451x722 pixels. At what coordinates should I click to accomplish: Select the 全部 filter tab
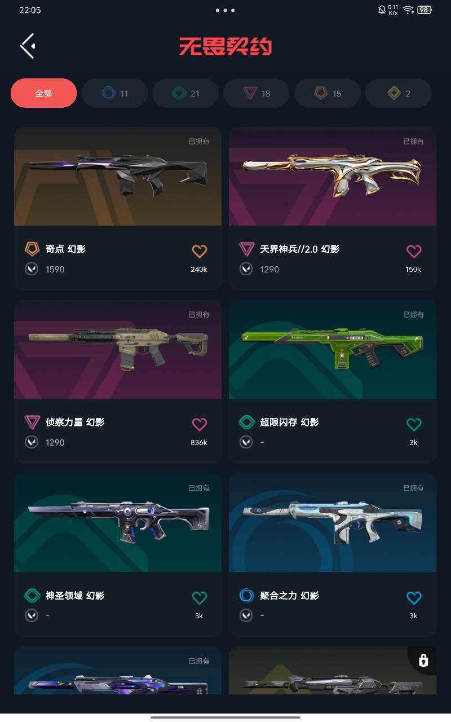click(x=43, y=93)
